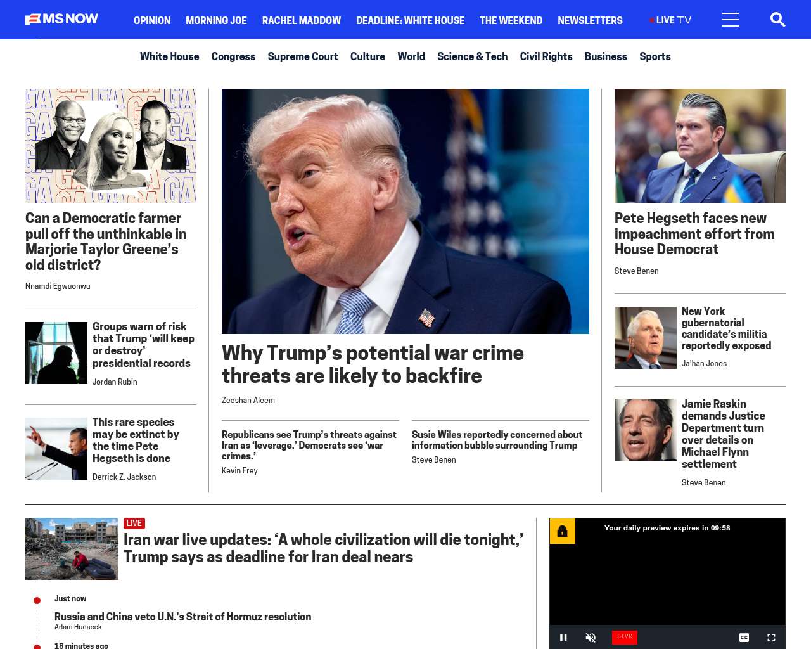The width and height of the screenshot is (811, 649).
Task: Select the Culture topic tab
Action: [367, 56]
